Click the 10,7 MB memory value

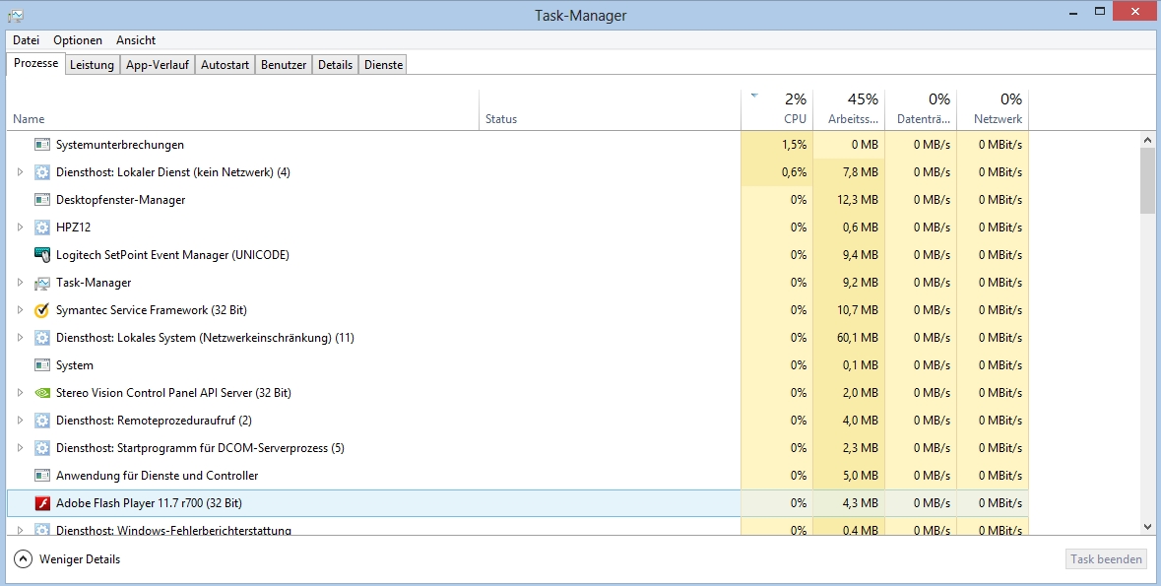click(858, 309)
